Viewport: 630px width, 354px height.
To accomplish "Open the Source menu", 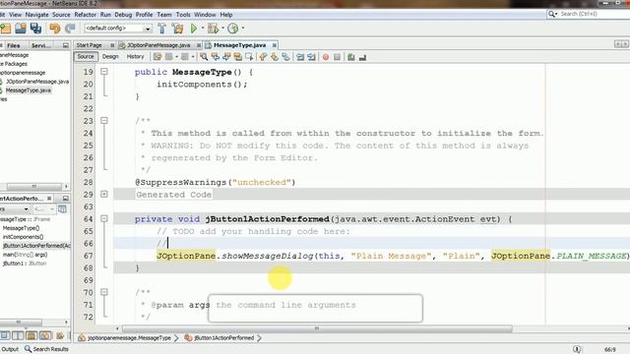I will 61,15.
